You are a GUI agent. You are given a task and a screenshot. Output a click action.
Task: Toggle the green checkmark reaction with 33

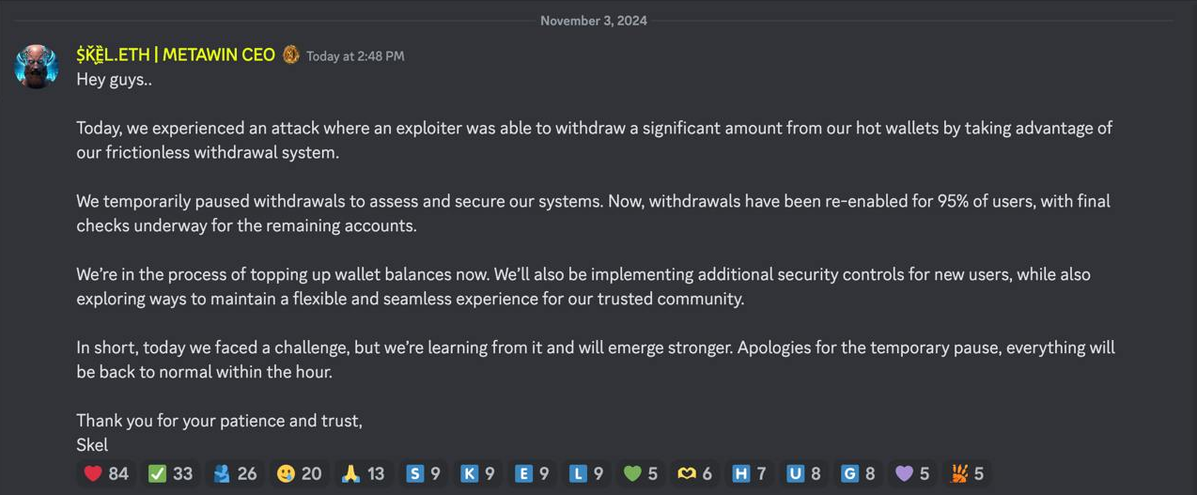[170, 473]
